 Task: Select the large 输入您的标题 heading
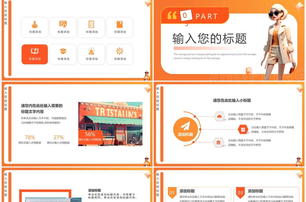point(209,39)
